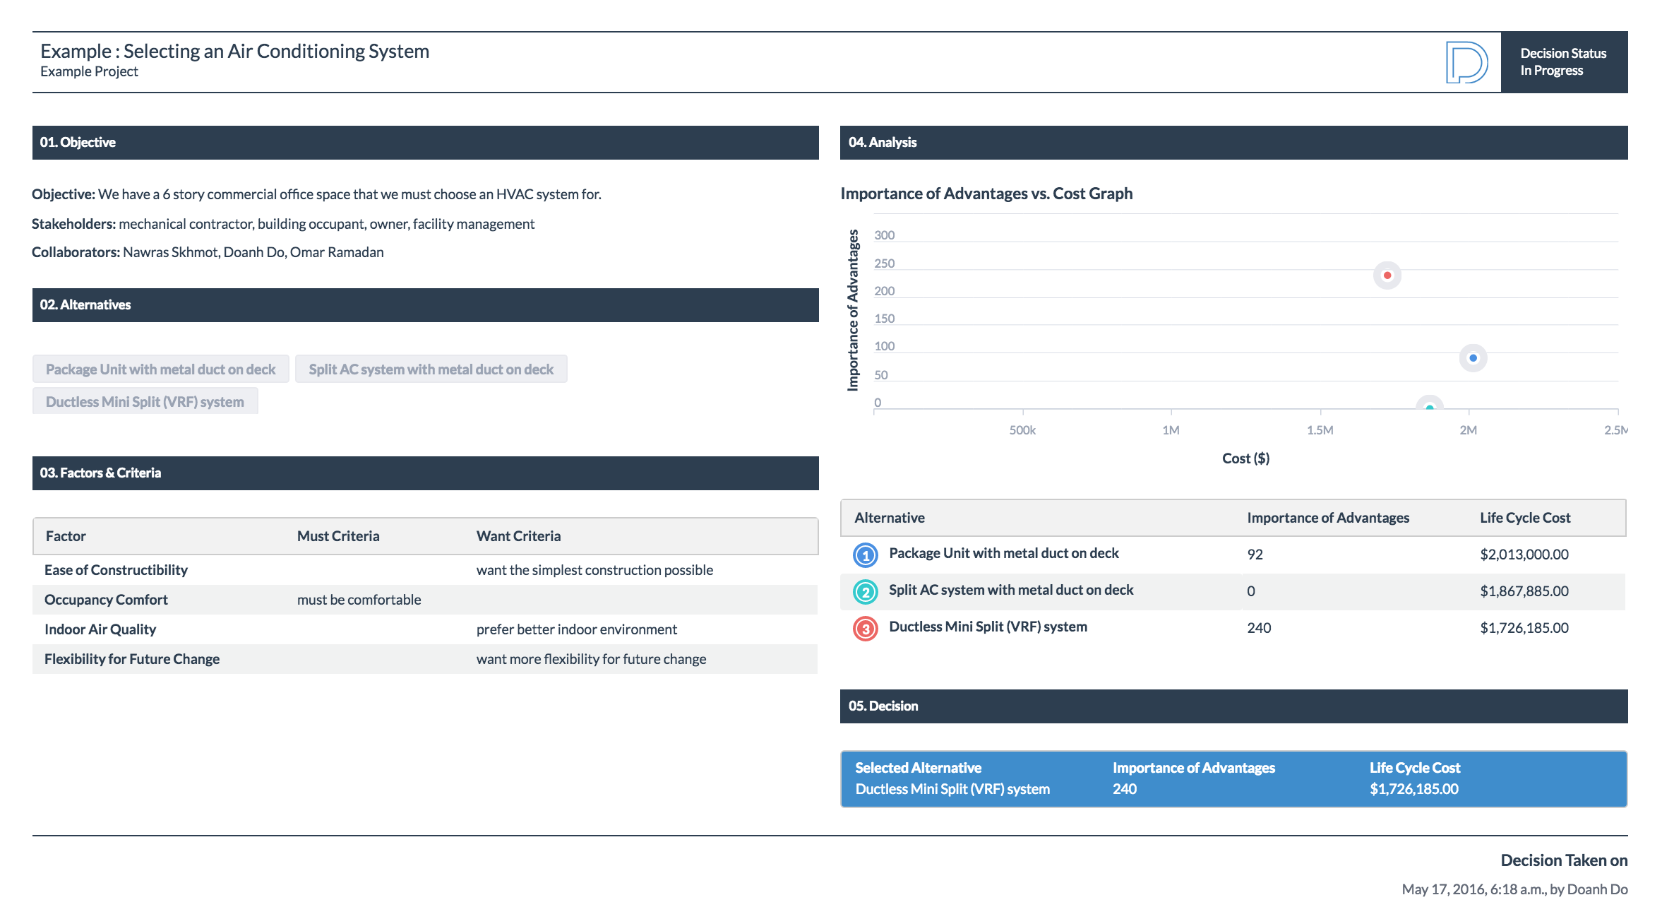
Task: Select the Flexibility for Future Change factor
Action: (x=132, y=659)
